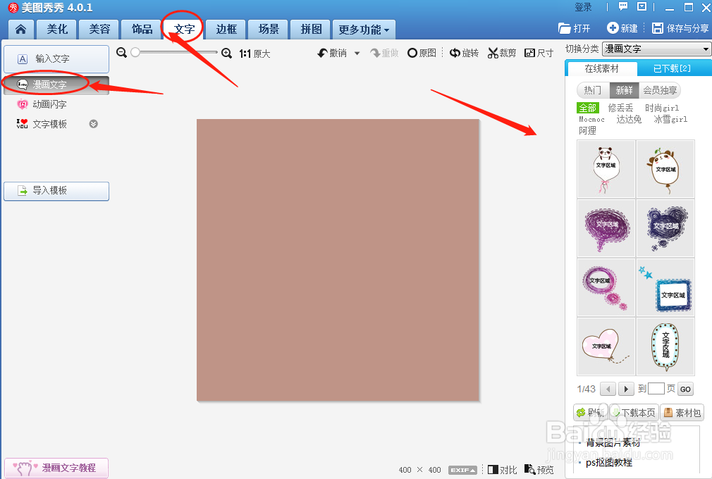Go to the home tab icon

[20, 30]
